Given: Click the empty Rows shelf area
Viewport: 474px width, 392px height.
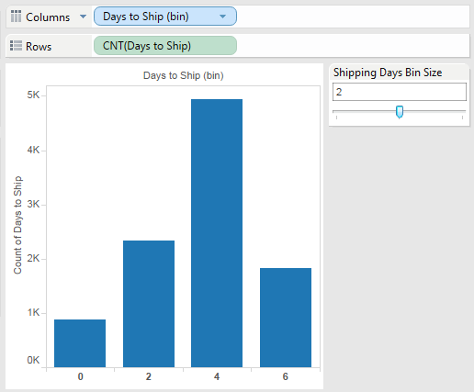Looking at the screenshot, I should tap(353, 46).
